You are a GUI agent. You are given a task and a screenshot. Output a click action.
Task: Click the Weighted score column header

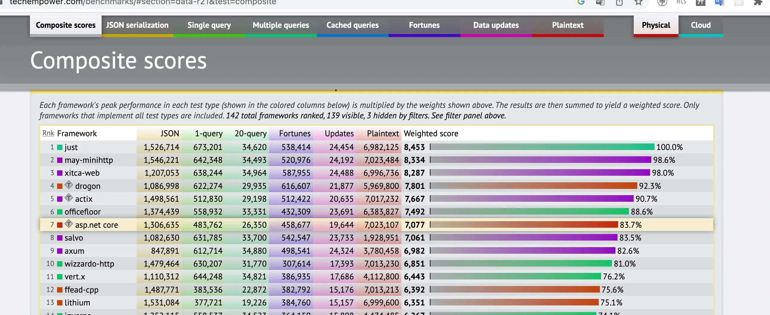tap(431, 133)
